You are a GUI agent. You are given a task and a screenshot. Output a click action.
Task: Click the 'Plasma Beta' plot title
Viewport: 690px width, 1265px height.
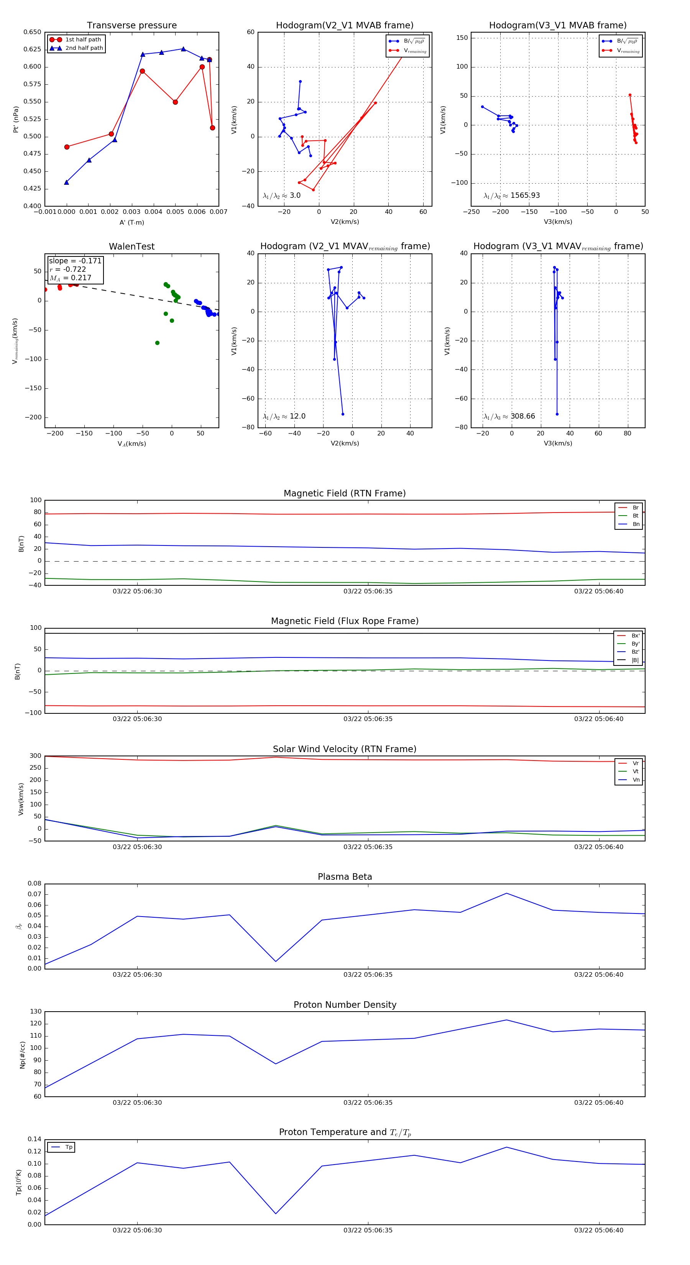(345, 877)
